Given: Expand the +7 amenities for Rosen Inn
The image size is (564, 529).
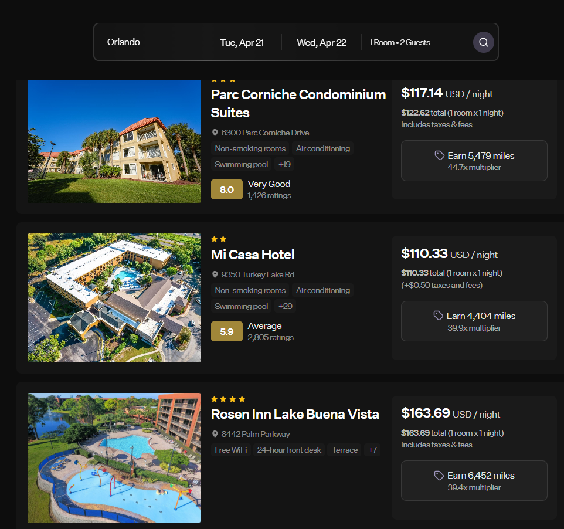Looking at the screenshot, I should point(372,450).
